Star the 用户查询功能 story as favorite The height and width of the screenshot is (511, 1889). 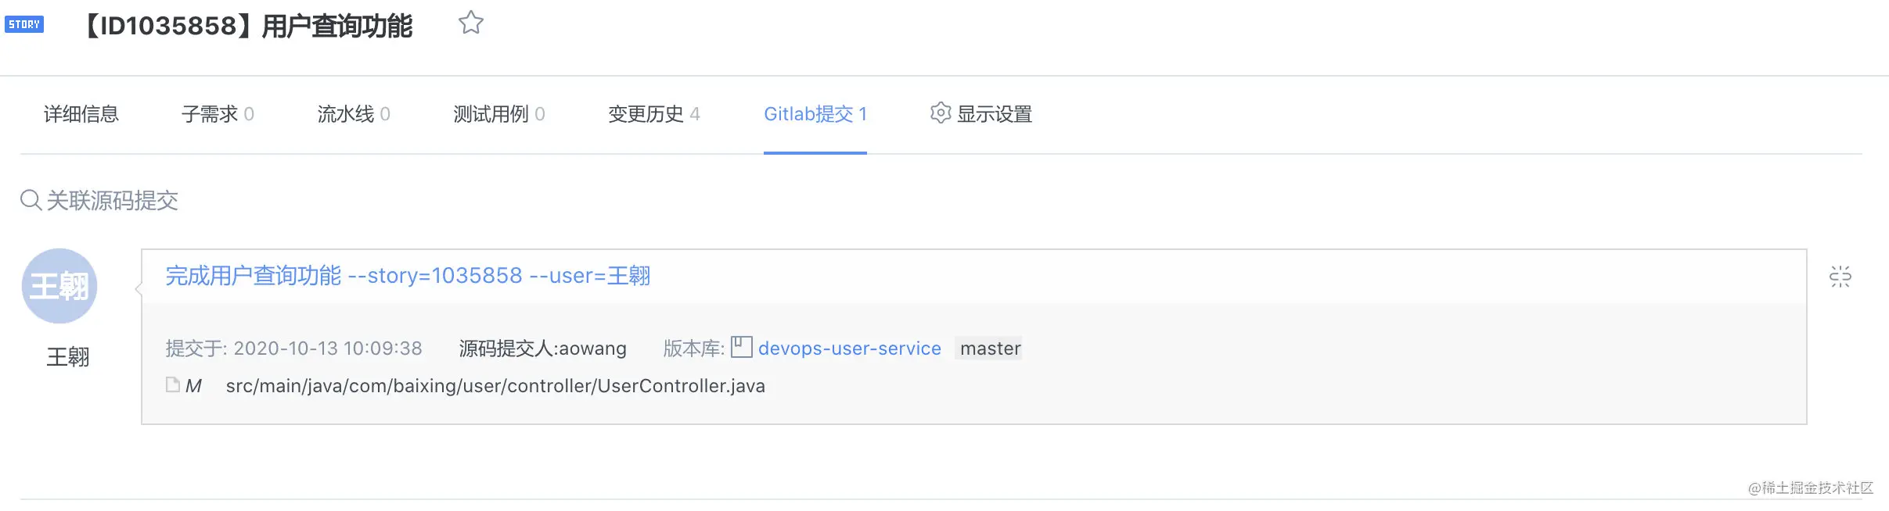click(x=470, y=23)
